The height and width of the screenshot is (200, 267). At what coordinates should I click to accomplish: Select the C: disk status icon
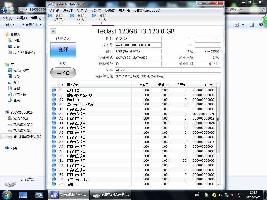pos(72,15)
